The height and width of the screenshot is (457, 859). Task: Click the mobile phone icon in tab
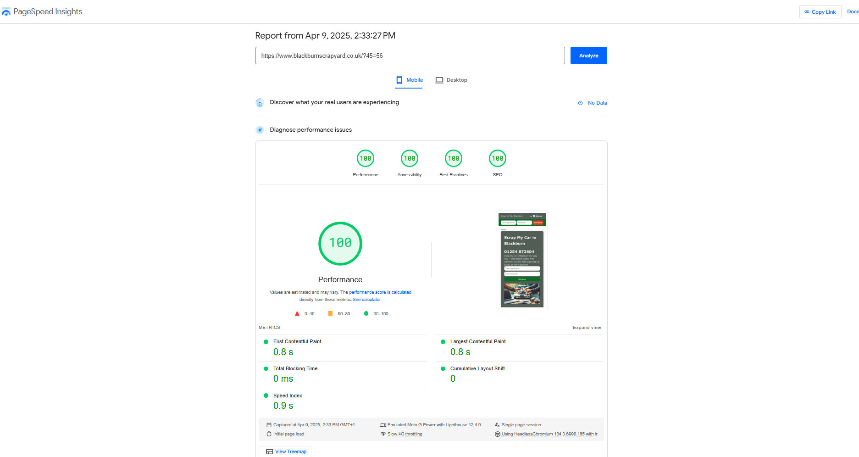tap(399, 80)
